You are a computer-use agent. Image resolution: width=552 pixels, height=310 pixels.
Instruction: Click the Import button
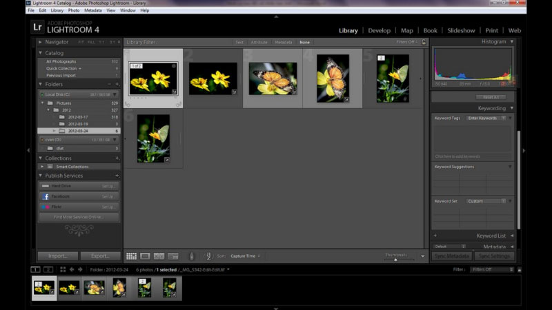coord(57,256)
